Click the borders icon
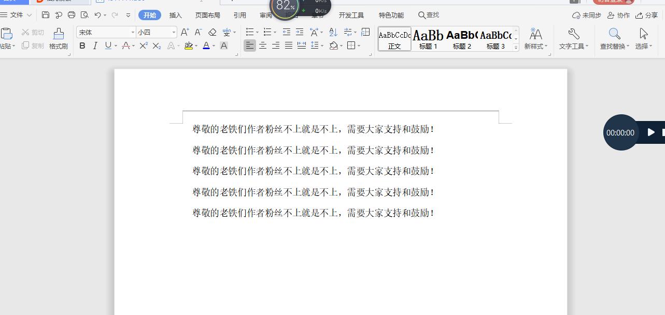The width and height of the screenshot is (665, 315). (x=351, y=46)
